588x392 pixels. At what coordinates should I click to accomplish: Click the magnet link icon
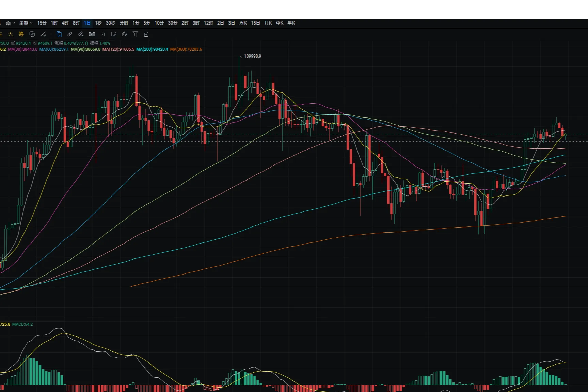125,34
